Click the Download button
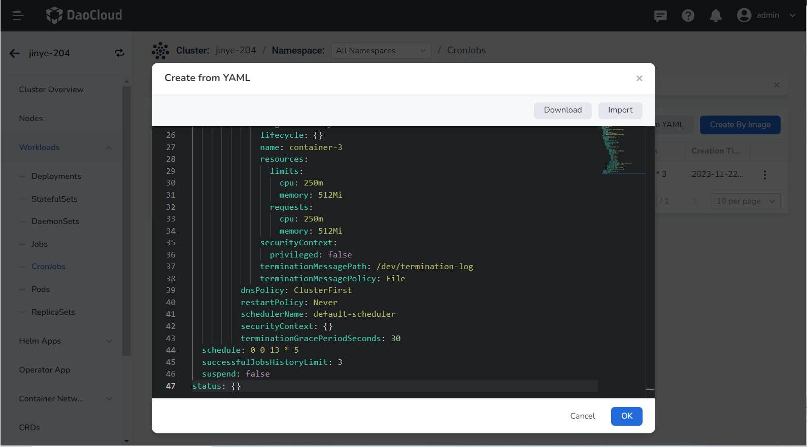This screenshot has height=447, width=807. pyautogui.click(x=562, y=110)
